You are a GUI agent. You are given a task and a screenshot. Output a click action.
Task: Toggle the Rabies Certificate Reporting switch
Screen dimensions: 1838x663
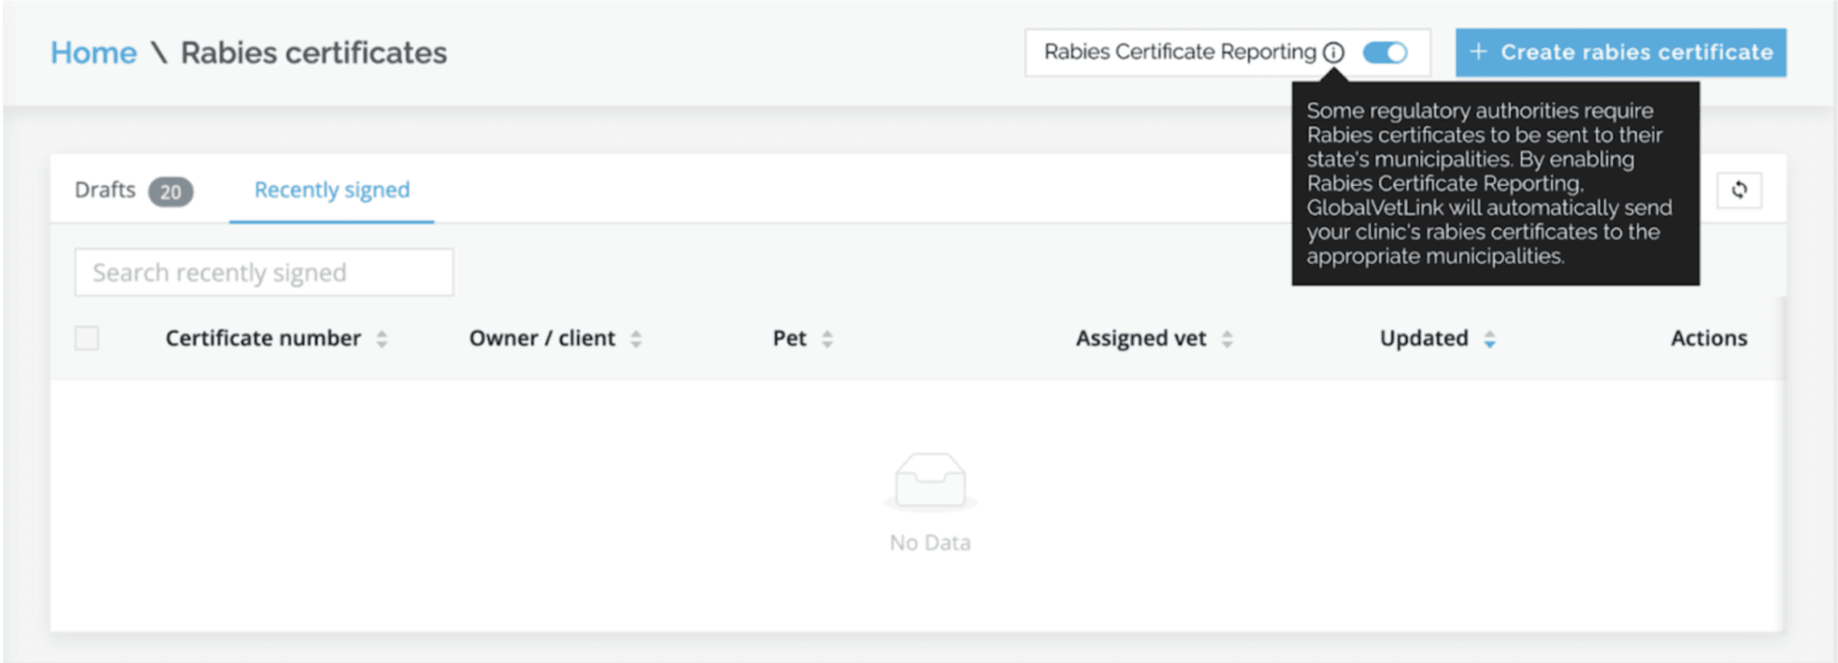point(1385,53)
